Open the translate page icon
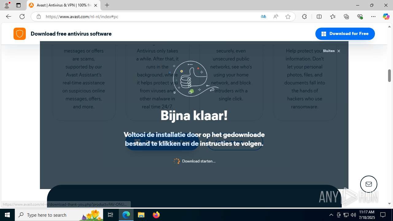Screen dimensions: 393x221 (x=263, y=17)
